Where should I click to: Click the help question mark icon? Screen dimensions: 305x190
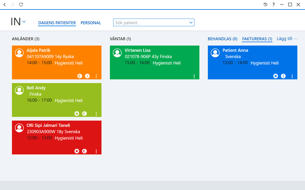point(274,5)
